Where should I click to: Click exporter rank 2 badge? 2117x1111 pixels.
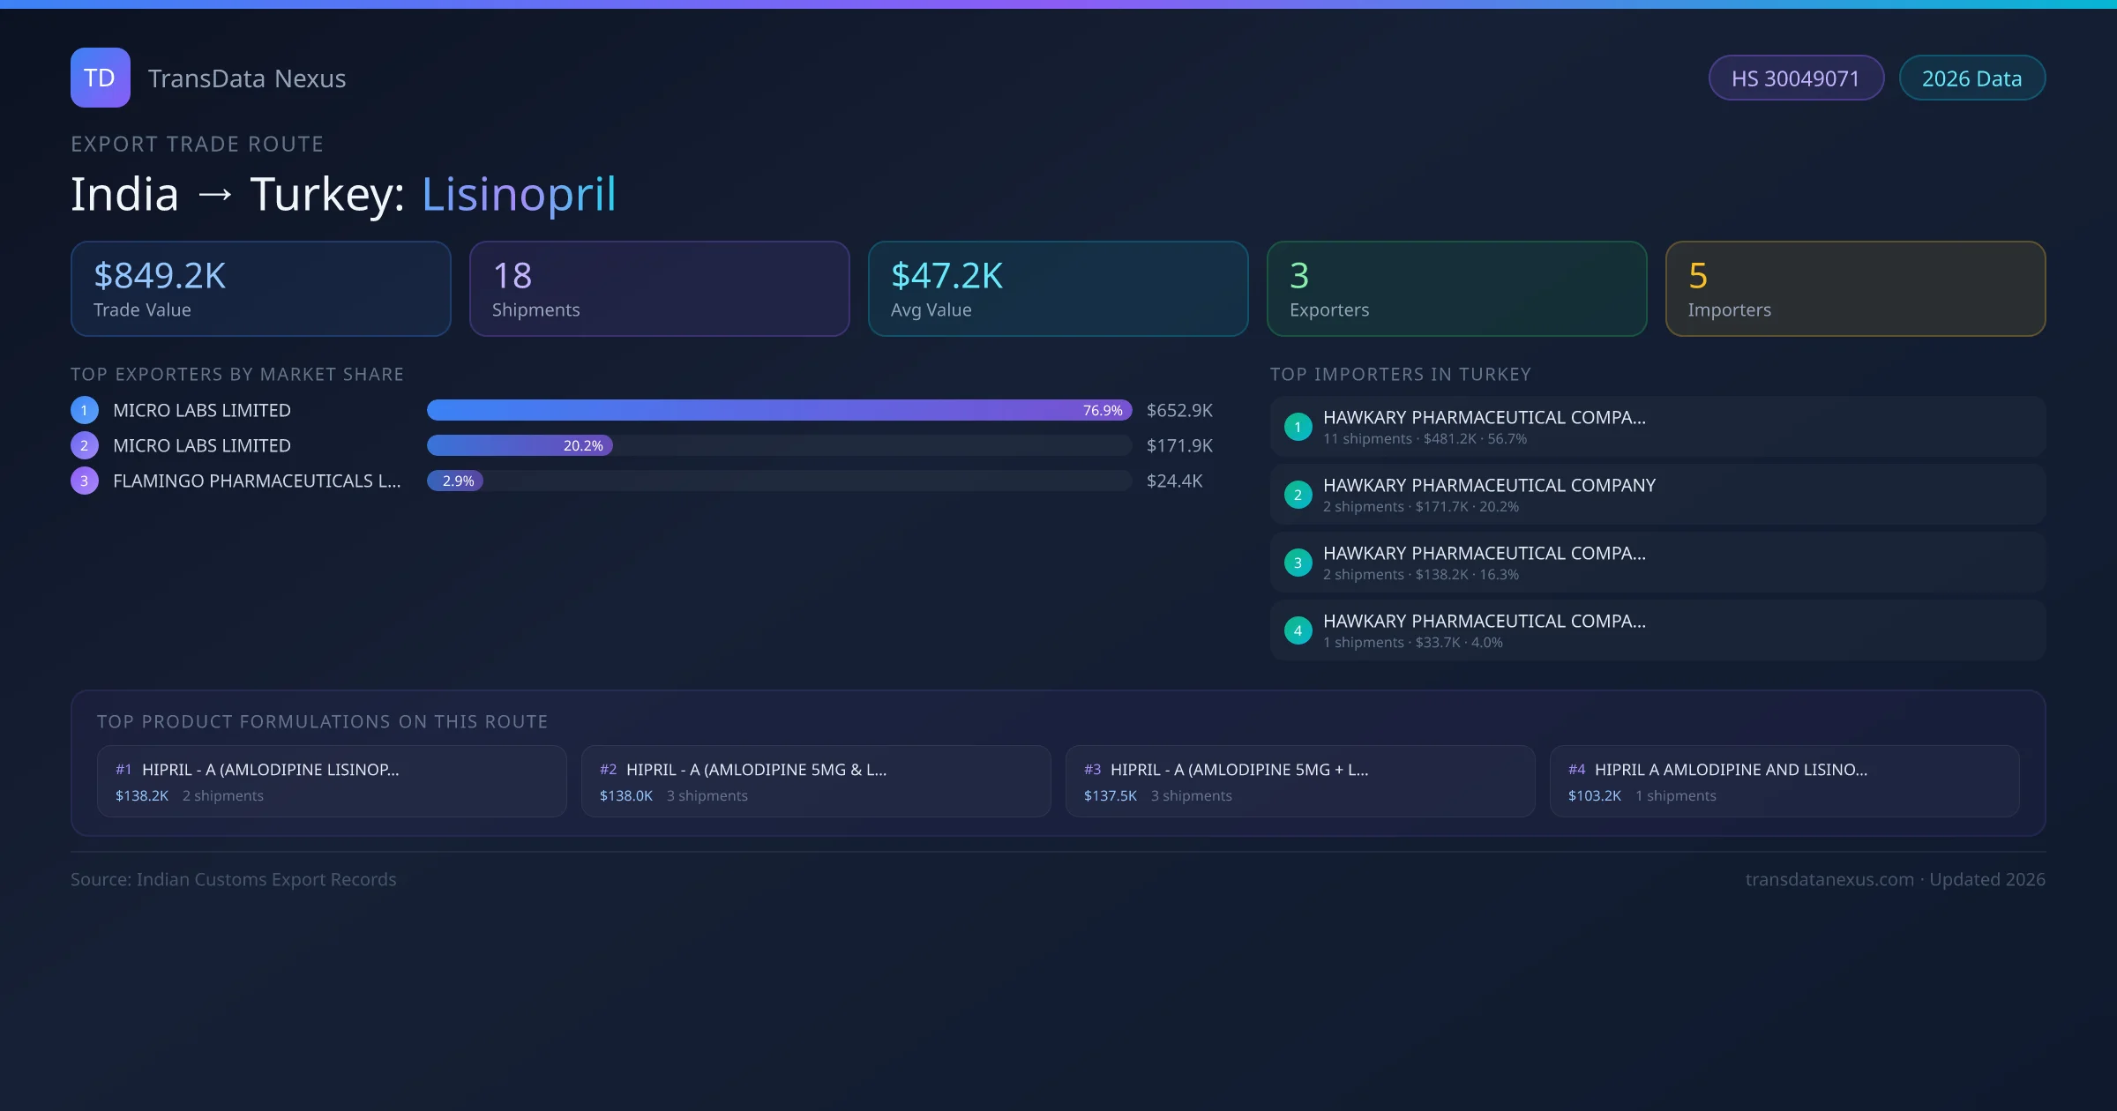[x=85, y=445]
